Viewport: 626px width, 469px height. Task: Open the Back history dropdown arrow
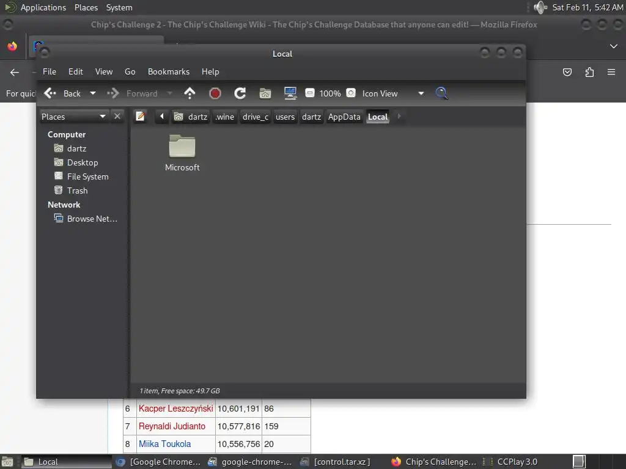tap(93, 93)
